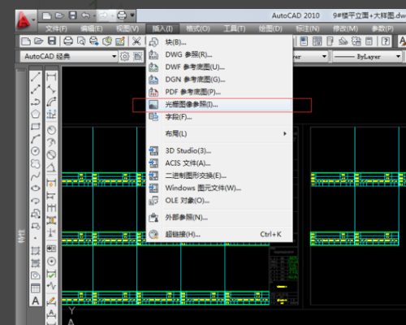Open the 修改(M) menu

345,28
